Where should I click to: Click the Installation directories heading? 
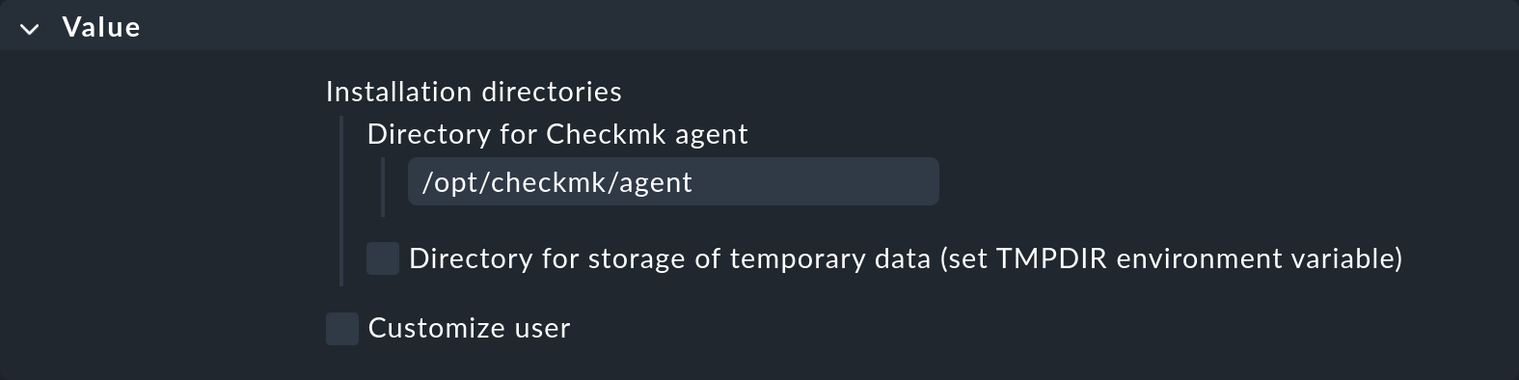(x=474, y=92)
